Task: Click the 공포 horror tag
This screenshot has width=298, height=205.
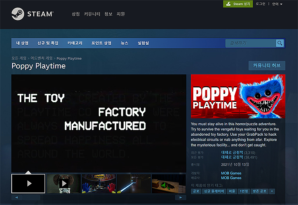Action: point(196,191)
